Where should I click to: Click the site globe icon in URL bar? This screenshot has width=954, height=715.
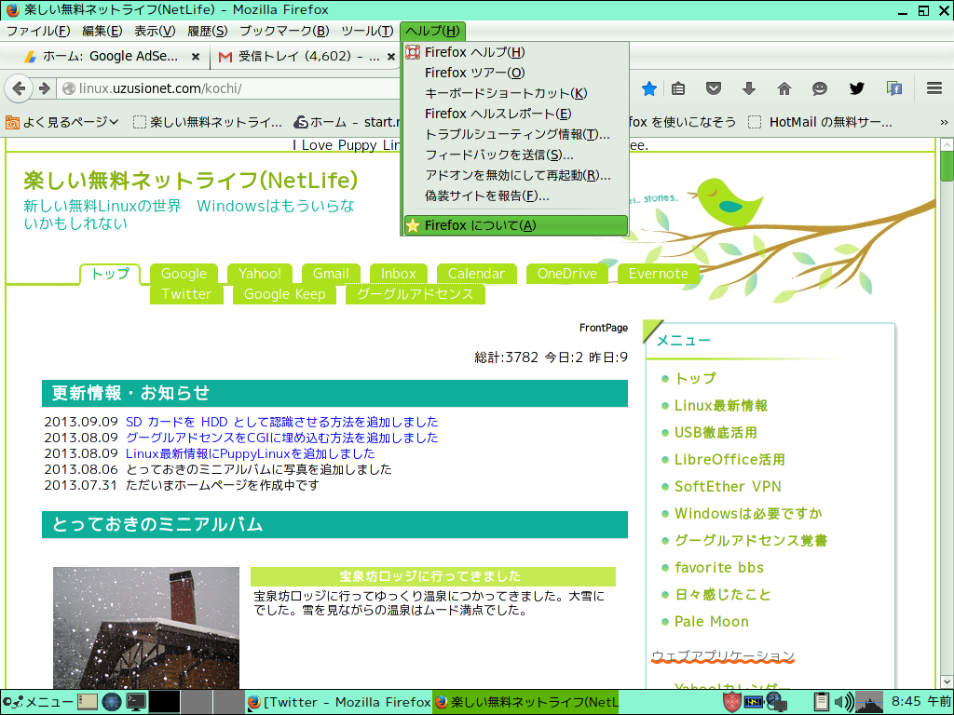coord(69,88)
